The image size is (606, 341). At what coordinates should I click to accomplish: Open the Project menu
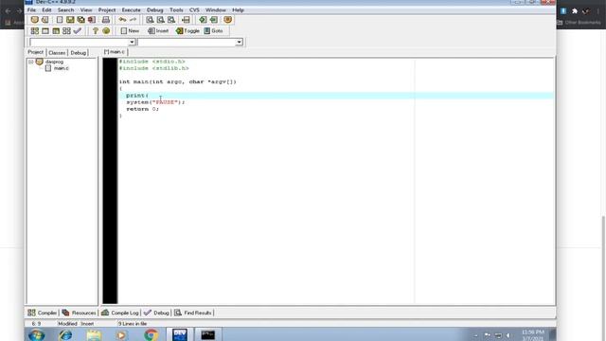tap(107, 10)
